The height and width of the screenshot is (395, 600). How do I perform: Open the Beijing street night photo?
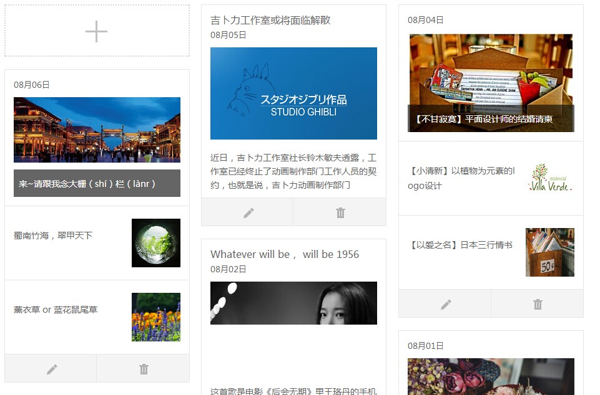(x=97, y=130)
